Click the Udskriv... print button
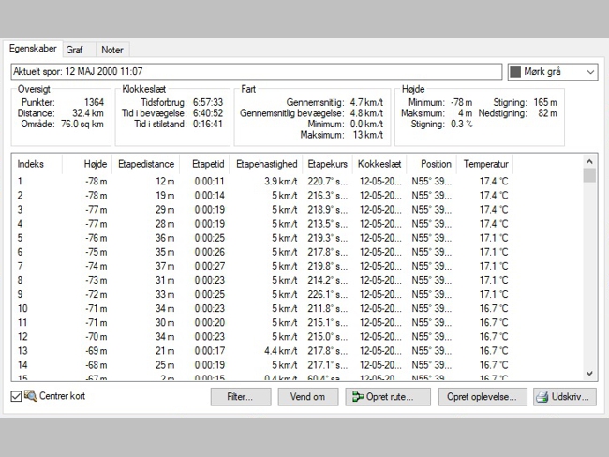 [x=565, y=397]
